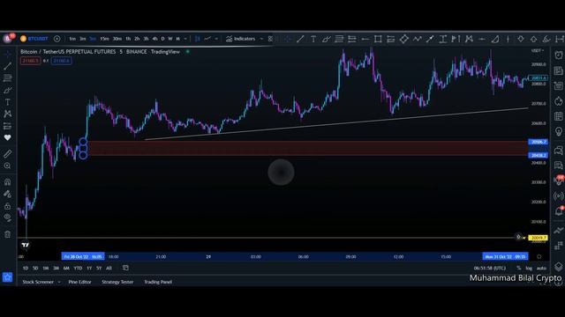Open timezone clock 06:51:58 (UTC)
Screen dimensions: 565x317
tap(490, 268)
